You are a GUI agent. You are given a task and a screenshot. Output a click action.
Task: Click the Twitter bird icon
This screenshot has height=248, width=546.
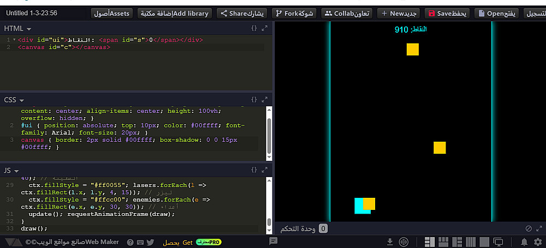(x=150, y=243)
